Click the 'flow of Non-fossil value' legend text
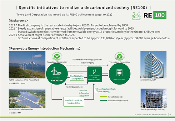Viewport: 175px width, 121px height. pos(118,100)
